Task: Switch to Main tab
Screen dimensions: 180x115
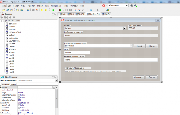Action: [63, 14]
